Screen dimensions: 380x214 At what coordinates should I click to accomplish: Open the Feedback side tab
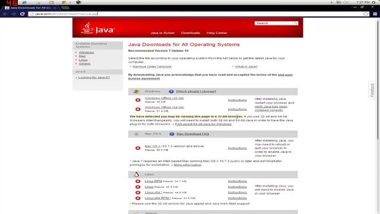(x=372, y=90)
